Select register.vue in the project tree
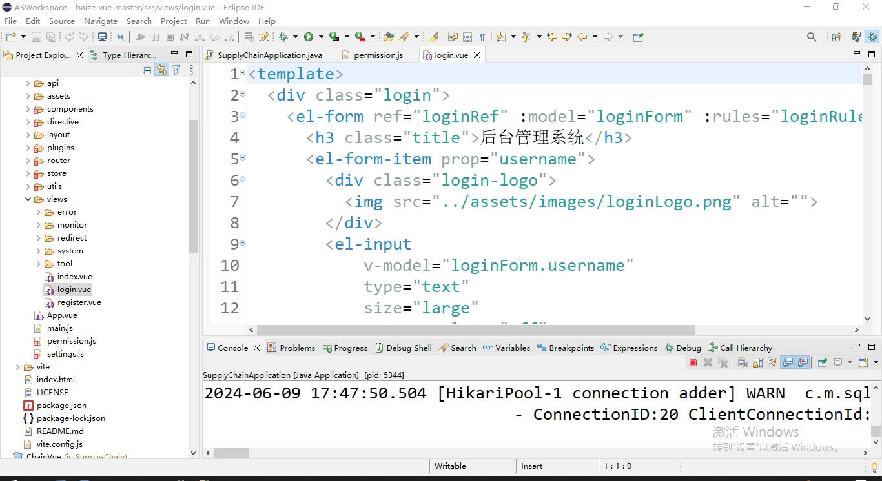 click(x=79, y=302)
